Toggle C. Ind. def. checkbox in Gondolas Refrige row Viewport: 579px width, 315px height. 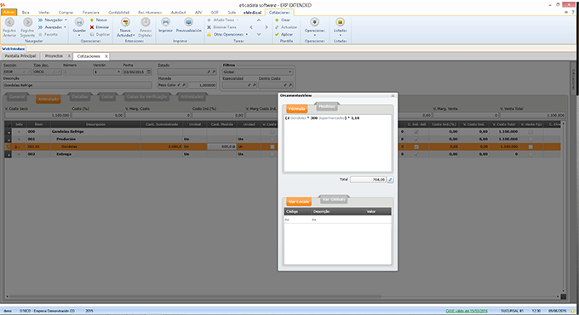[416, 131]
